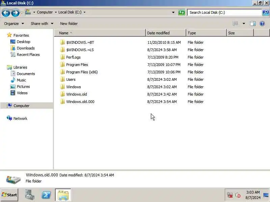The width and height of the screenshot is (270, 202).
Task: Select the Program Files folder icon
Action: (x=62, y=65)
